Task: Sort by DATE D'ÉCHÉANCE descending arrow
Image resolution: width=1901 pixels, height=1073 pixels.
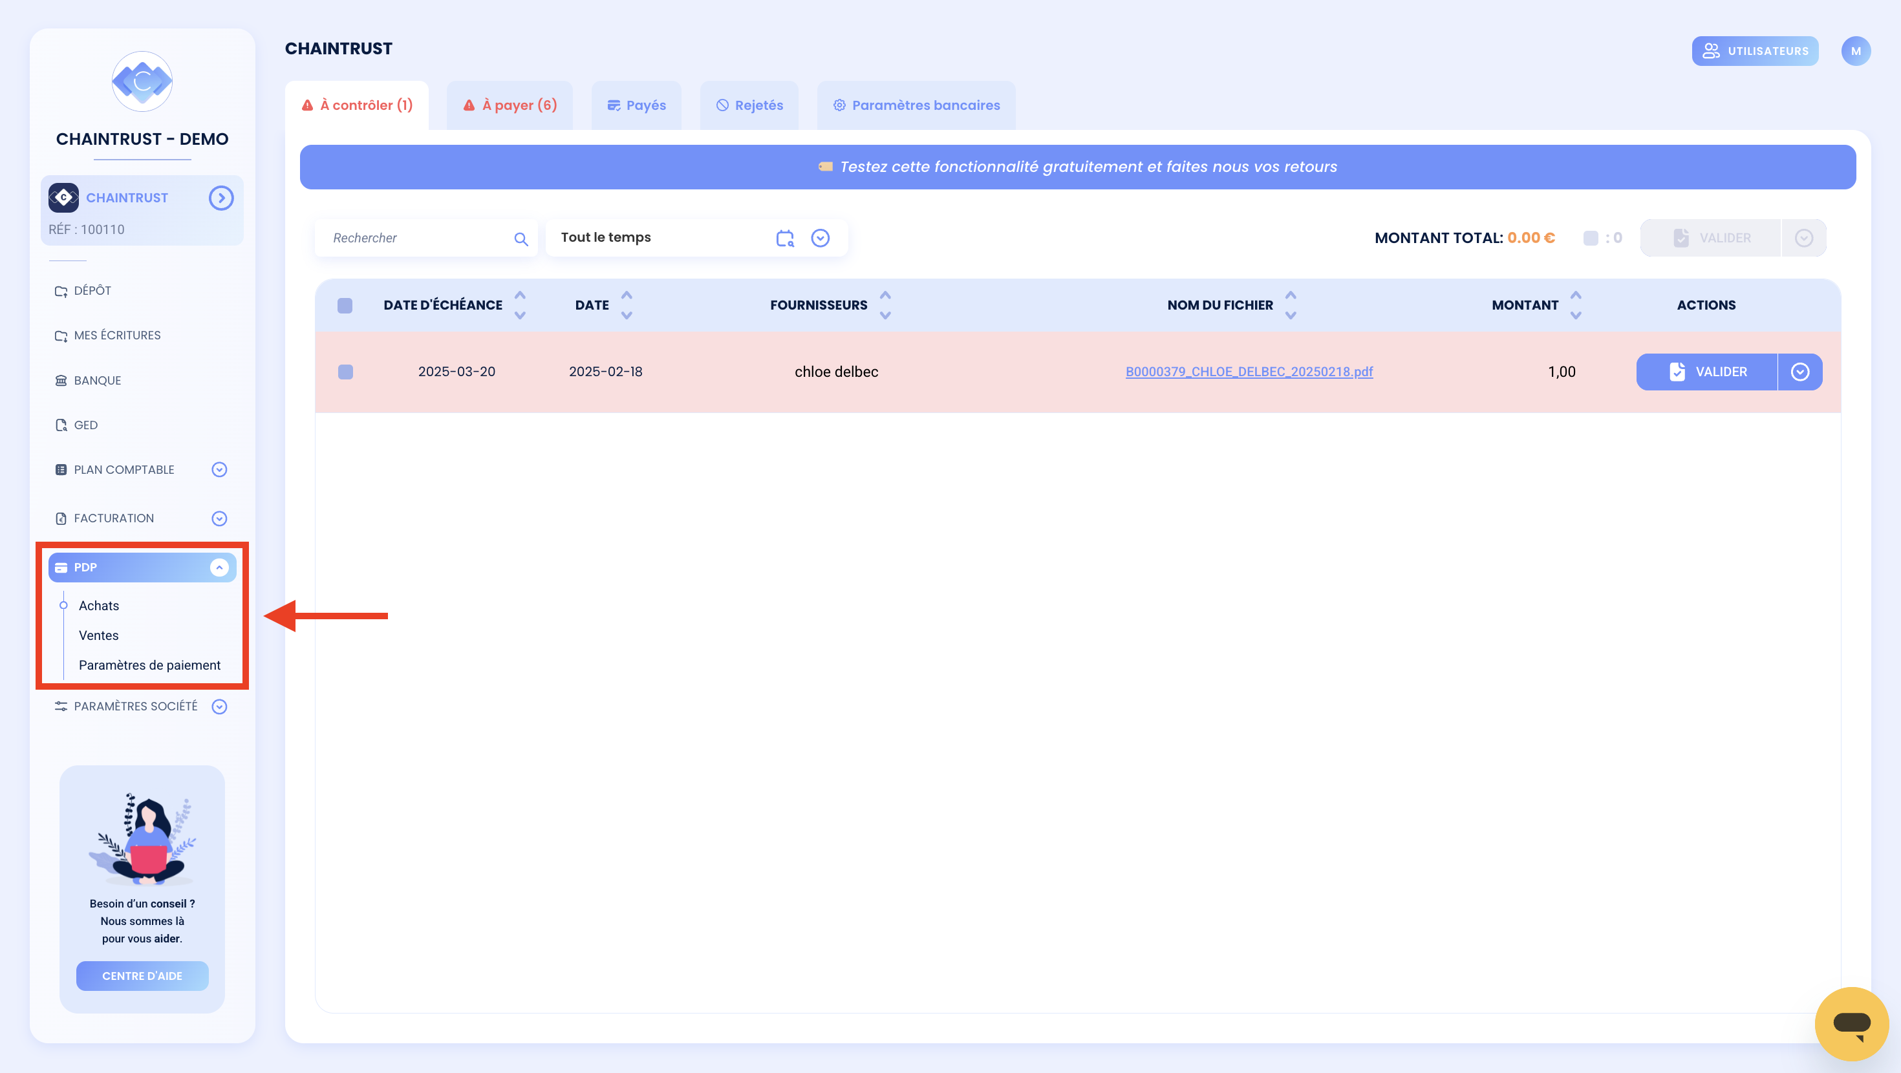Action: (x=519, y=315)
